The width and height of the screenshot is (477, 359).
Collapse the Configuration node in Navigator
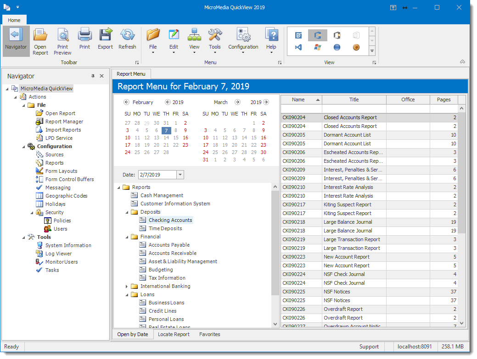click(24, 147)
